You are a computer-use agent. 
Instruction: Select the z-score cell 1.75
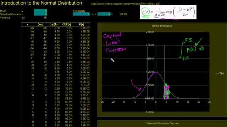coord(57,119)
